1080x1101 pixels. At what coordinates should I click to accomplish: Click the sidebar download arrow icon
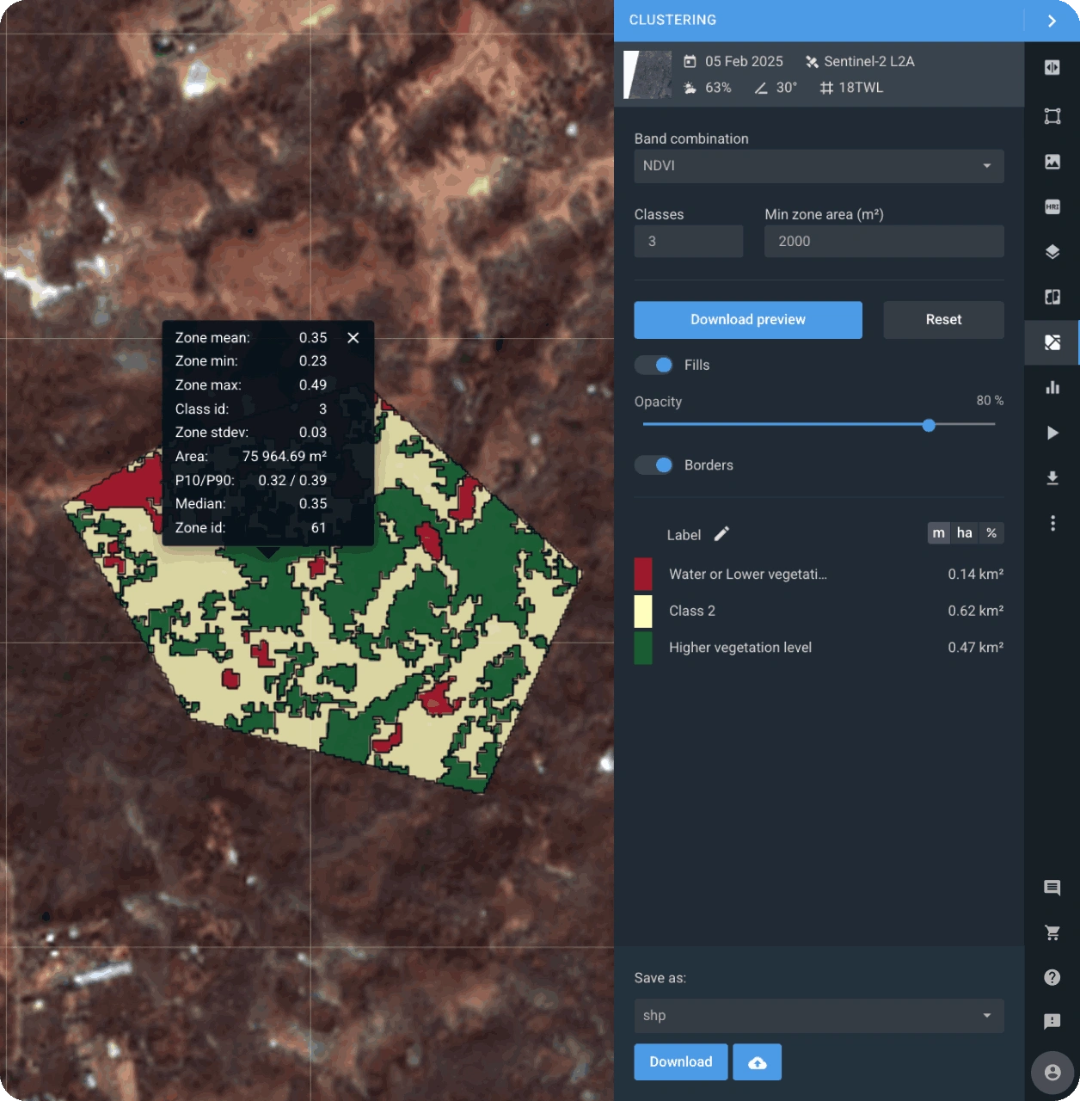pyautogui.click(x=1052, y=478)
